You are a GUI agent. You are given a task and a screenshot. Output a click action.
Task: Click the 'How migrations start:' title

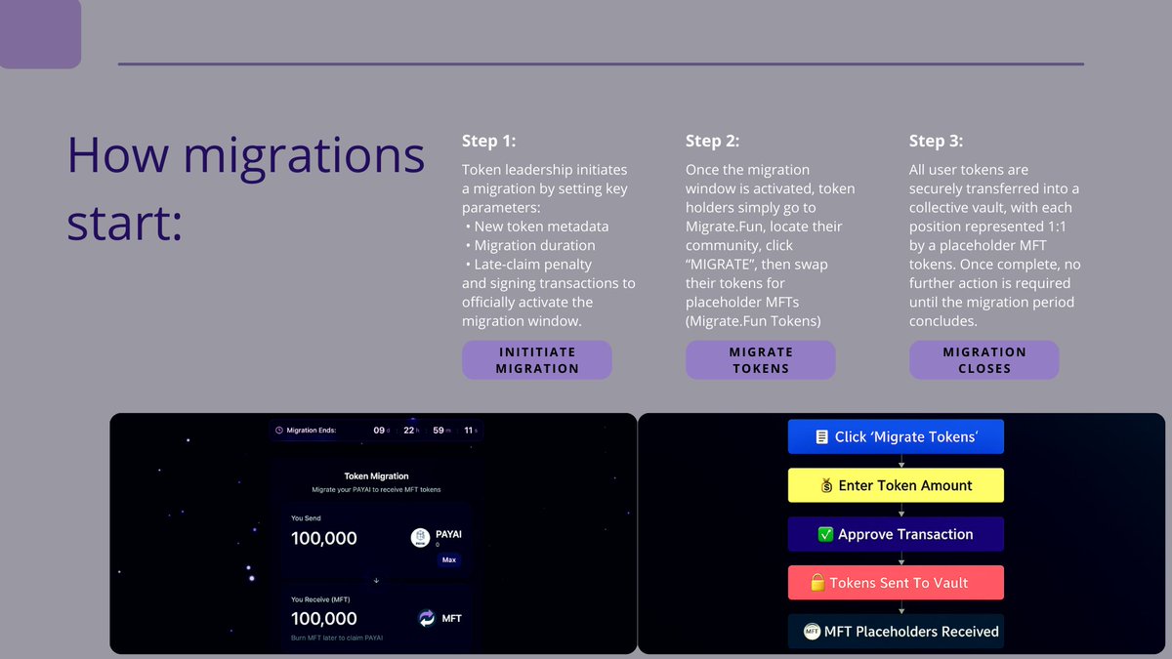[x=245, y=188]
